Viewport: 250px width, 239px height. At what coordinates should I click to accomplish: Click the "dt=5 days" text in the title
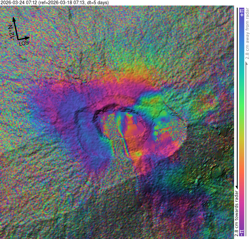[x=98, y=3]
